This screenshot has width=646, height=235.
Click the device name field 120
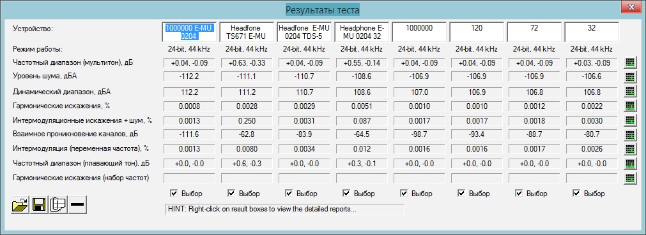click(x=477, y=32)
